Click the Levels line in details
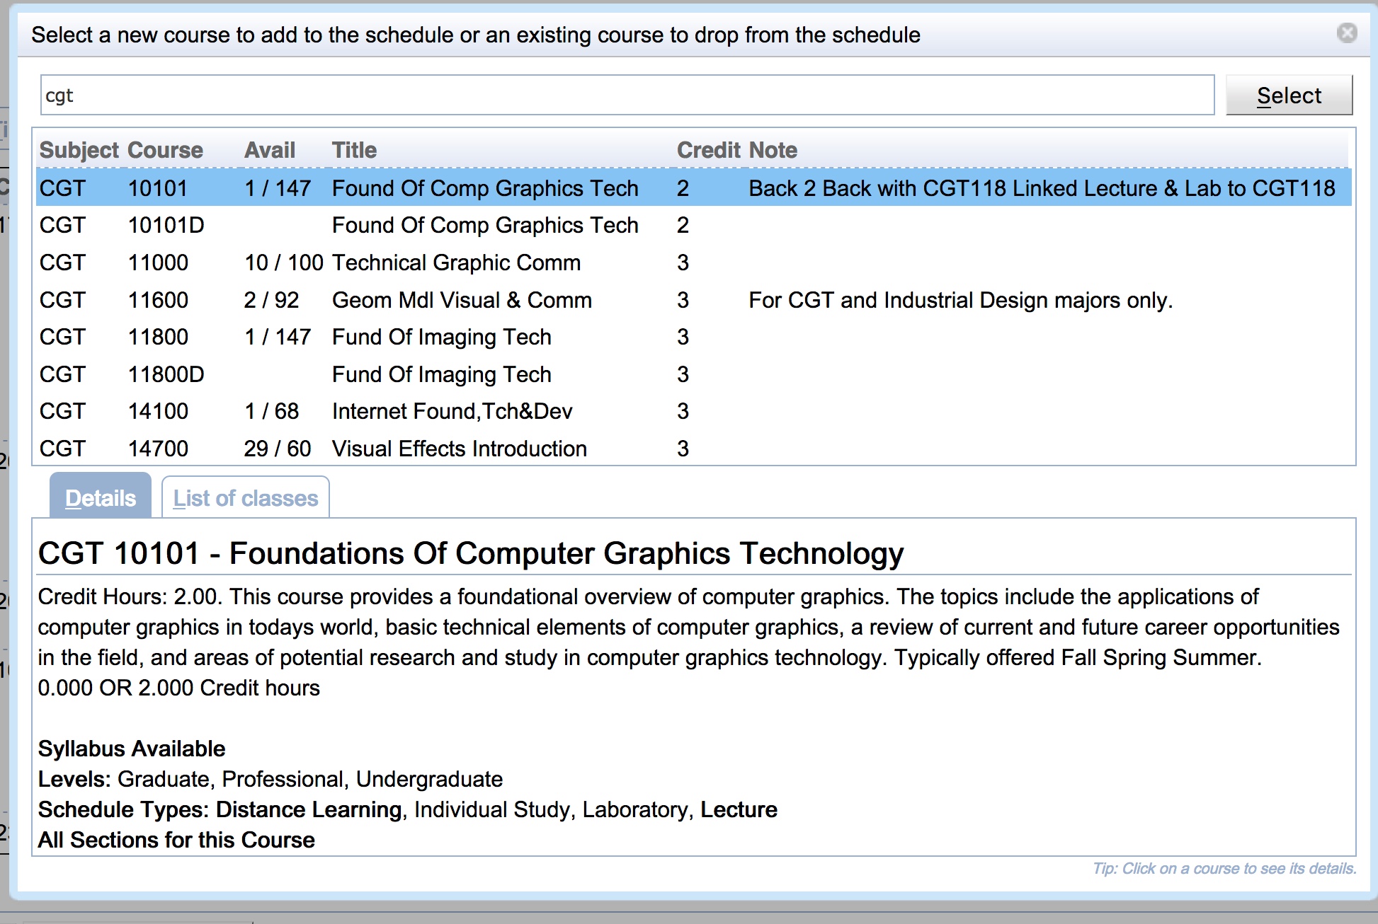Screen dimensions: 1378x924 [271, 779]
